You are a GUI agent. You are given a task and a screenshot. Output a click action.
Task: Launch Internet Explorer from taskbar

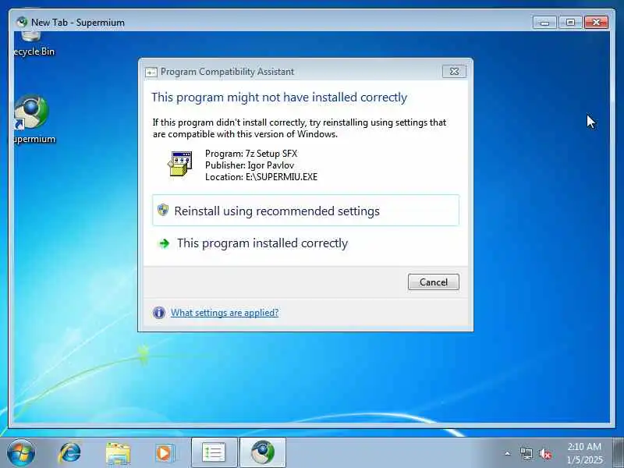click(69, 452)
